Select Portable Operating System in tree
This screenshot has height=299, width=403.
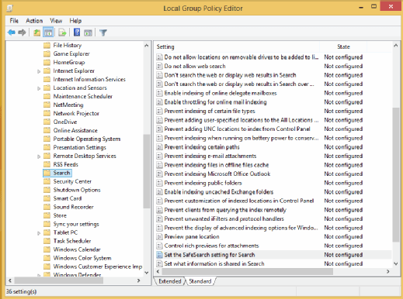[x=87, y=139]
